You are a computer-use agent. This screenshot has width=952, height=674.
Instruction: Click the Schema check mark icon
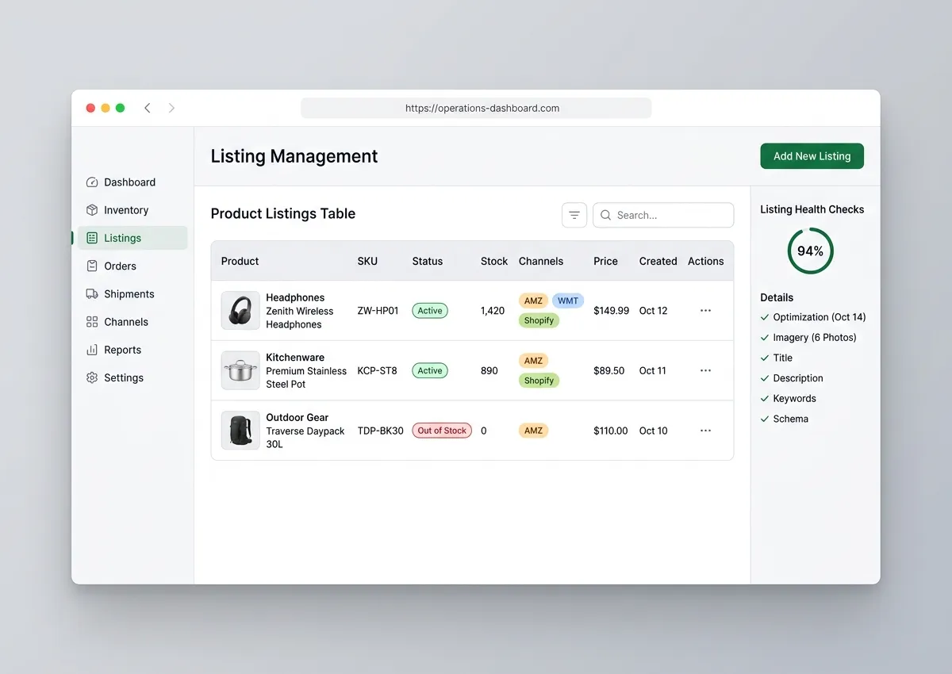coord(765,419)
